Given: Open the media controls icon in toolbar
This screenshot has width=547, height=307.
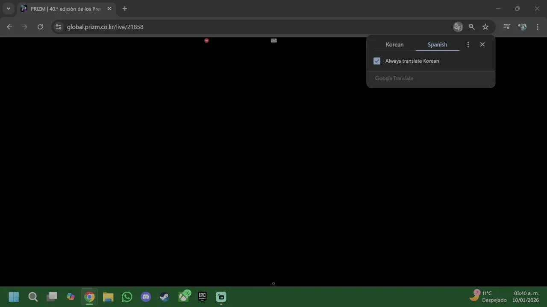Looking at the screenshot, I should (x=507, y=27).
